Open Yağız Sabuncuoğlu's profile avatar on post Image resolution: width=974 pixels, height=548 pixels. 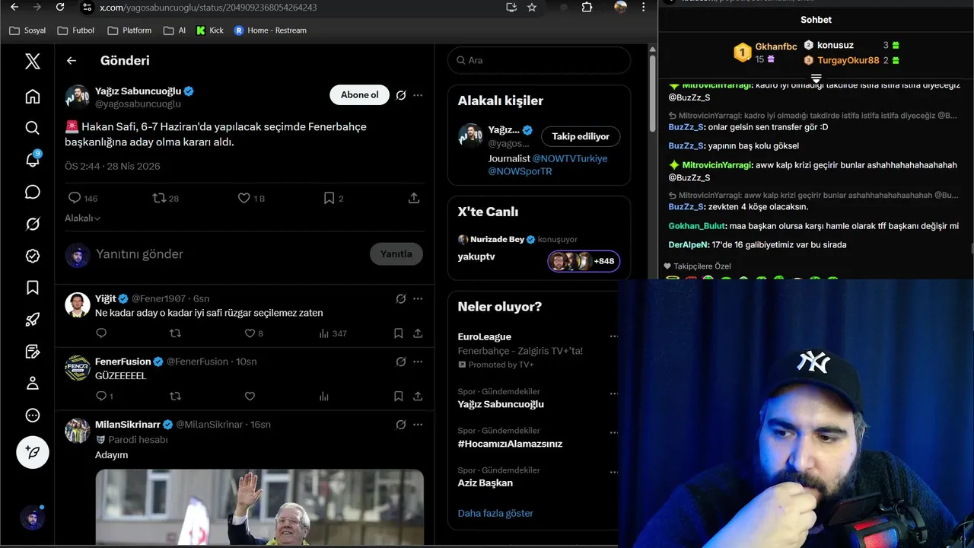point(77,97)
